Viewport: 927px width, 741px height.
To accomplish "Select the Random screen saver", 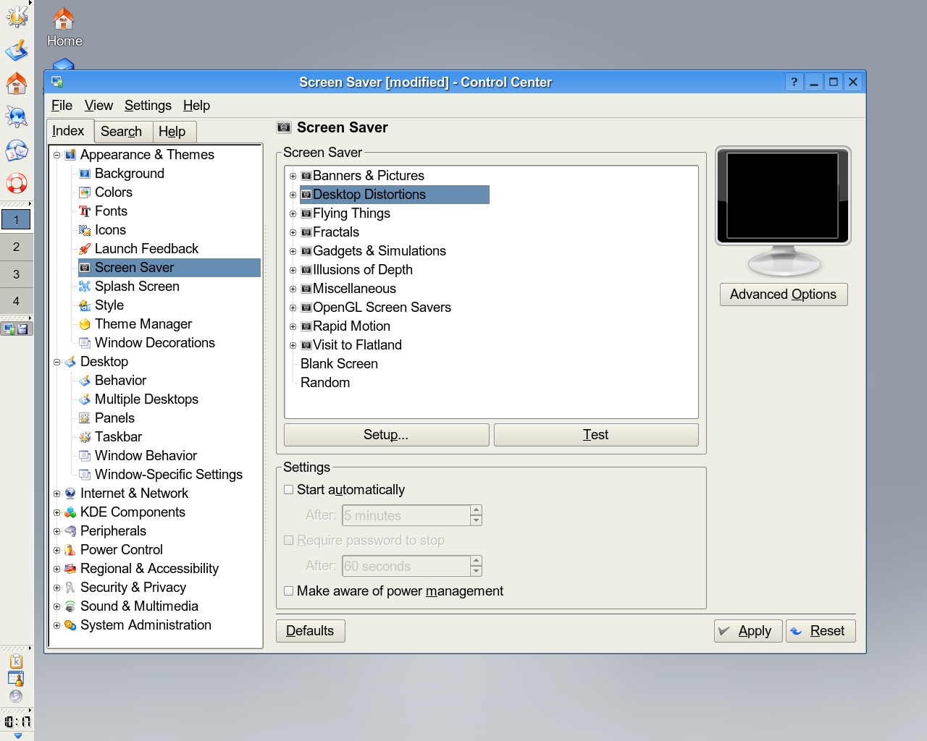I will 325,383.
